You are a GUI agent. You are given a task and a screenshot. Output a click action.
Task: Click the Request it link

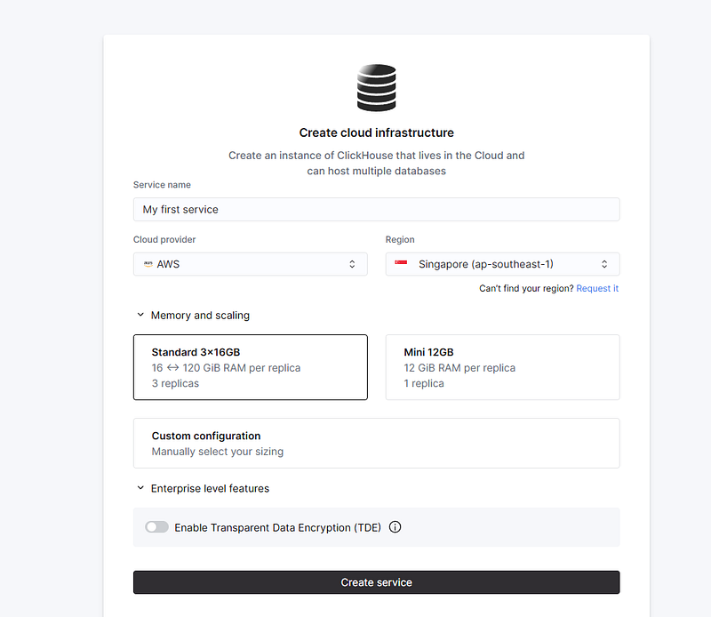click(x=597, y=289)
